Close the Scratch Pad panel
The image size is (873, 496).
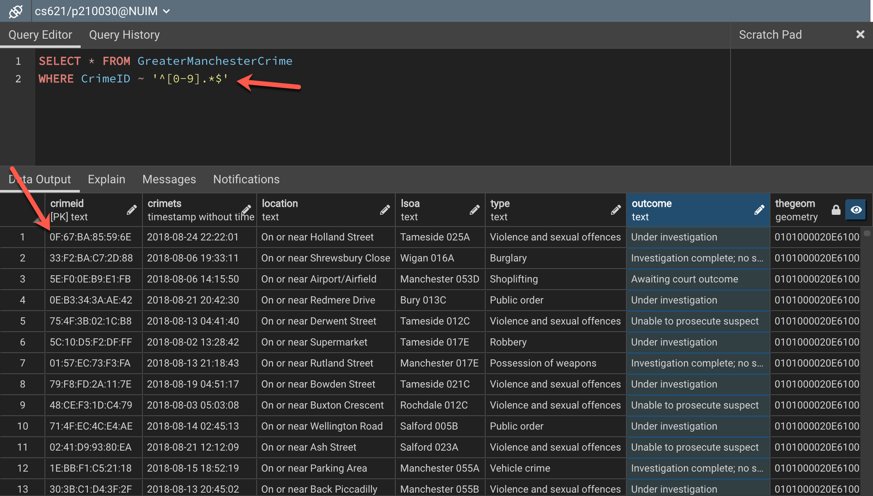coord(860,34)
